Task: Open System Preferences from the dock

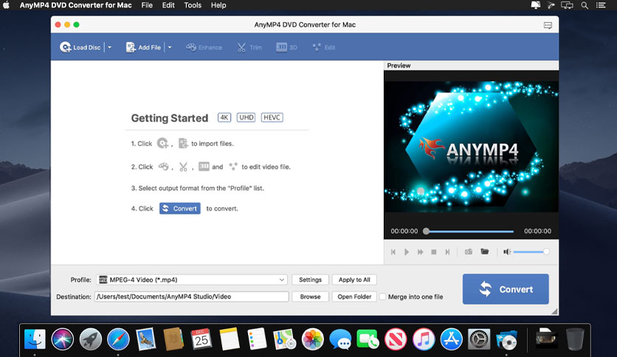Action: coord(479,339)
